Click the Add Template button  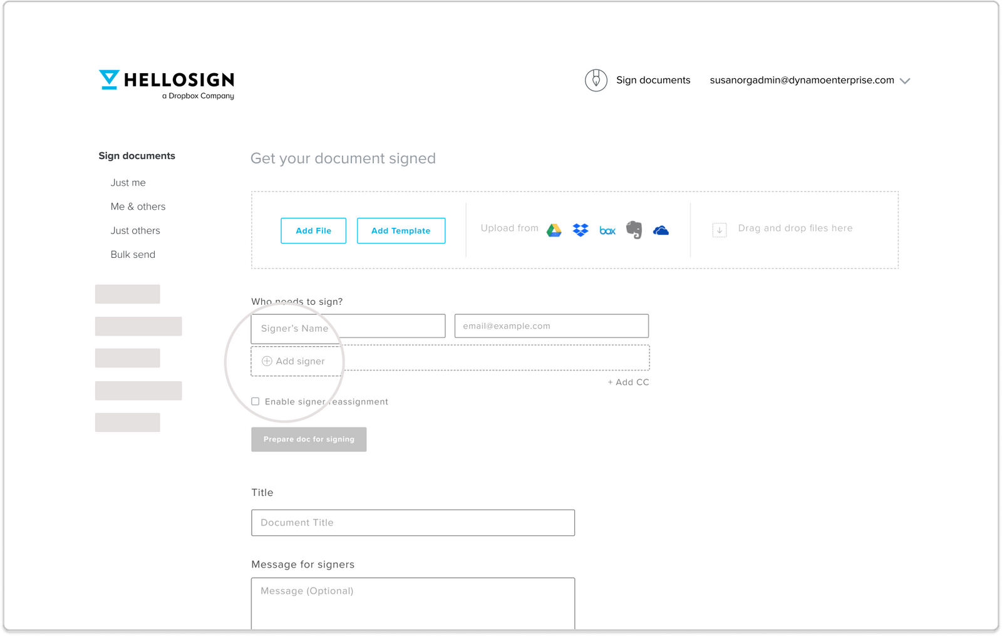coord(401,230)
